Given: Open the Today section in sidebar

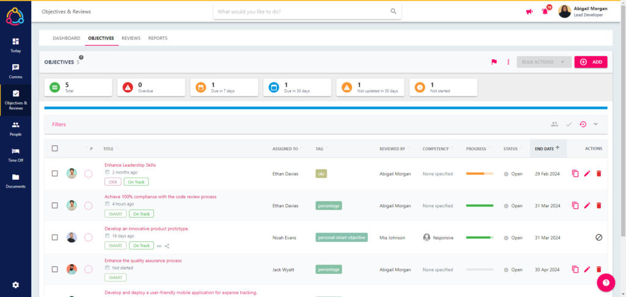Looking at the screenshot, I should [15, 45].
